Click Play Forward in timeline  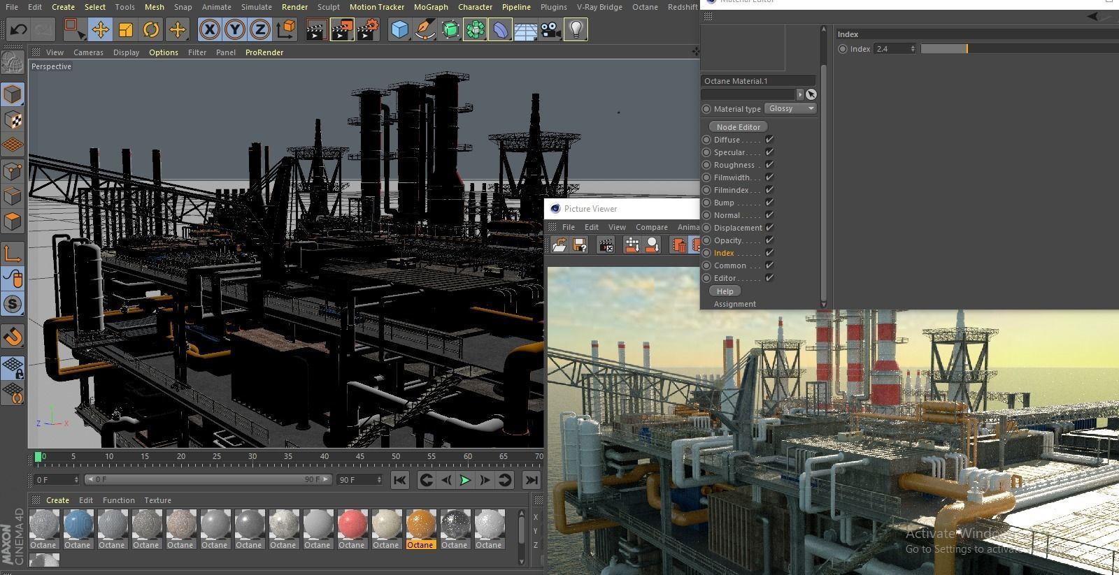point(464,480)
